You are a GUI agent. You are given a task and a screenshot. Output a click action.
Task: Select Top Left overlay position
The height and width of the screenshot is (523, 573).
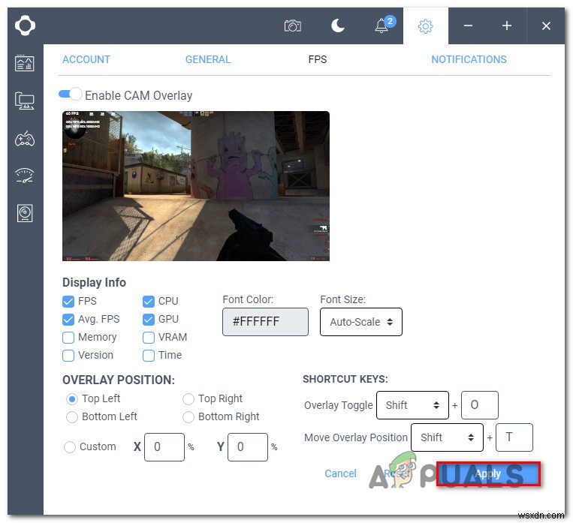(72, 399)
